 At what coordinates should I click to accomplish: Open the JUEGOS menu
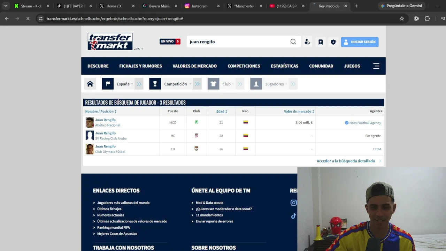pos(352,66)
